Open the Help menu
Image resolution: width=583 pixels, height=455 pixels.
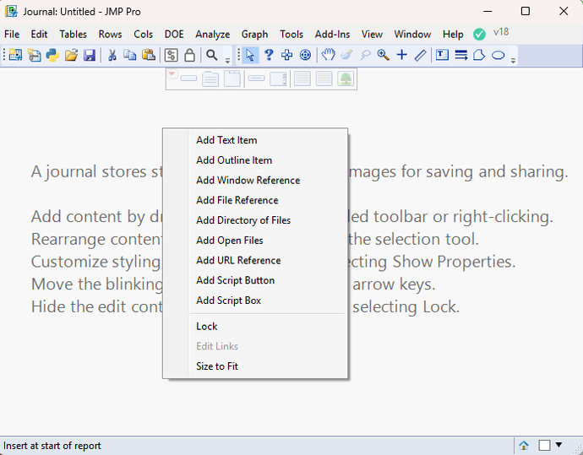point(453,35)
